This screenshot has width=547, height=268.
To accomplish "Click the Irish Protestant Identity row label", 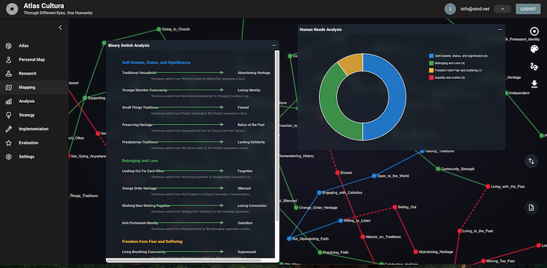I will (x=140, y=223).
